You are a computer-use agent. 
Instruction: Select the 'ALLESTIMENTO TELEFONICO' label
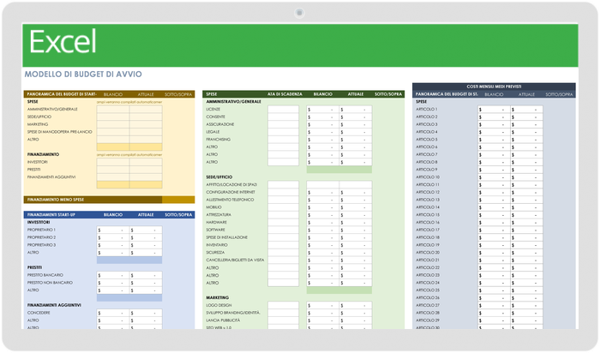pos(230,200)
